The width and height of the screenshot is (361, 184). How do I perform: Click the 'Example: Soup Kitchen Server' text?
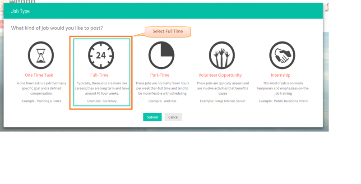coord(222,101)
